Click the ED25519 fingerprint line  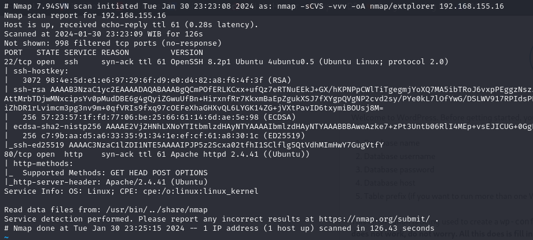pyautogui.click(x=155, y=136)
